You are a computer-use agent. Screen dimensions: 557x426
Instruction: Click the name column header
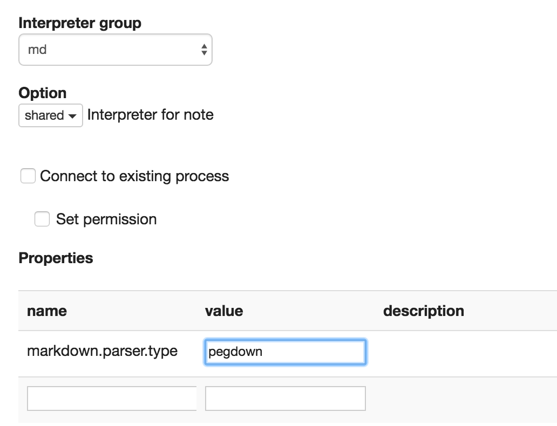click(47, 311)
